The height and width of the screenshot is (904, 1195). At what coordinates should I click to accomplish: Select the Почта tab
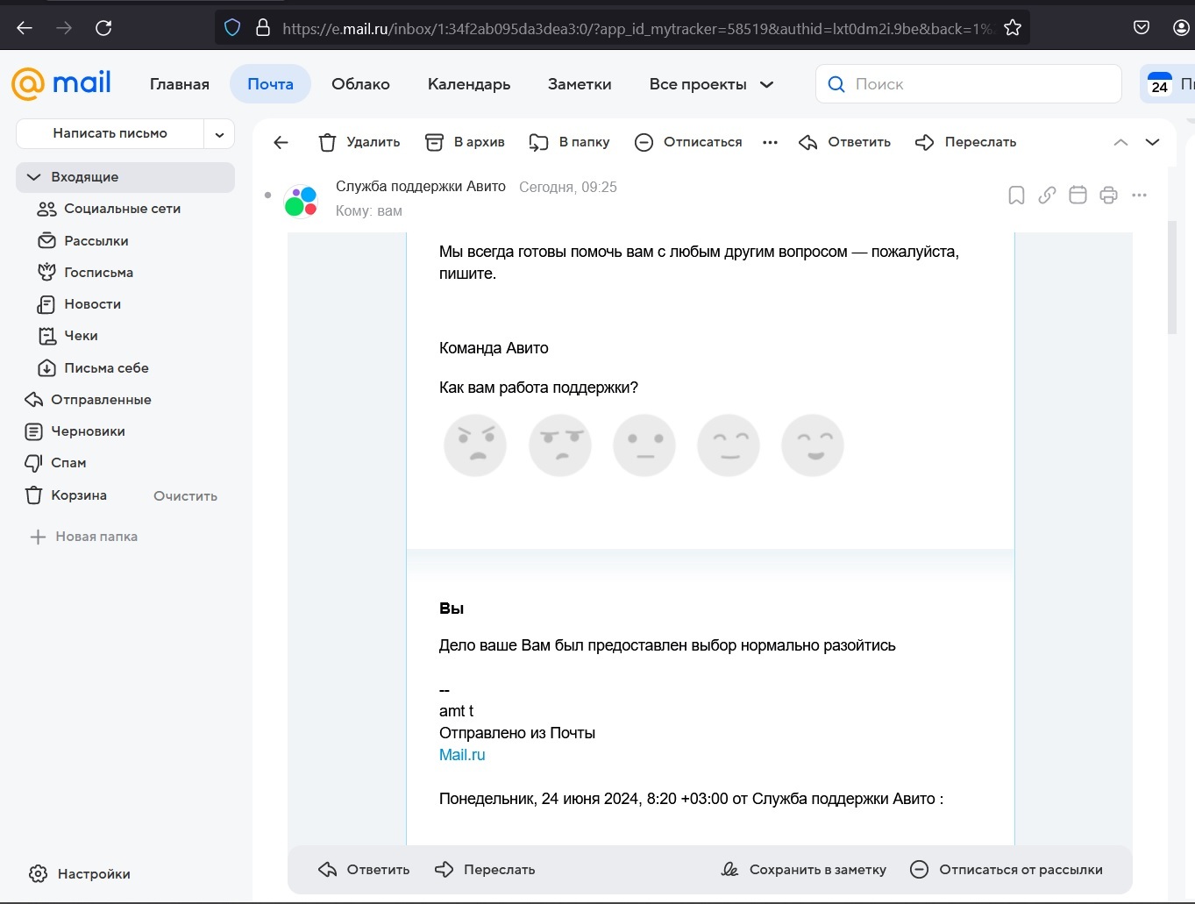270,84
